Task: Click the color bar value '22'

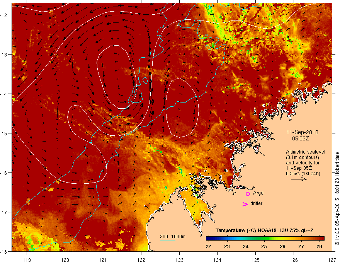Action: pos(208,246)
